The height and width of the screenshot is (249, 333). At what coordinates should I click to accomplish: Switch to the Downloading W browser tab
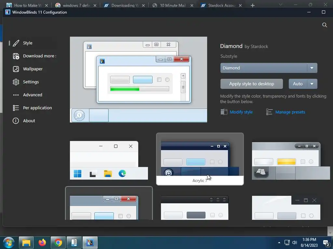[124, 5]
